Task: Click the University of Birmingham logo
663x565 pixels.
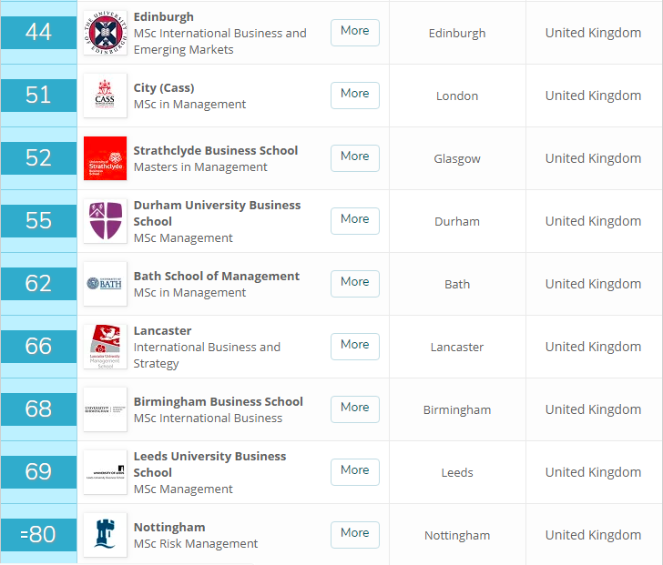Action: (x=105, y=409)
